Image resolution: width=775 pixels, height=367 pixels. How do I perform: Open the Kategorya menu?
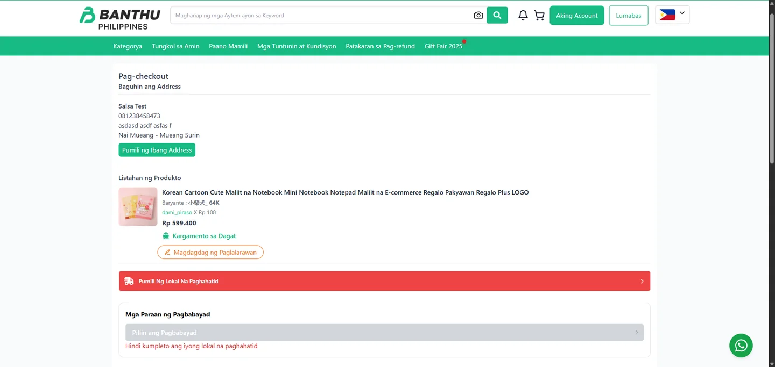pyautogui.click(x=128, y=46)
